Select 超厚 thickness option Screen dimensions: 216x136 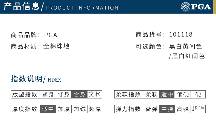pyautogui.click(x=95, y=109)
